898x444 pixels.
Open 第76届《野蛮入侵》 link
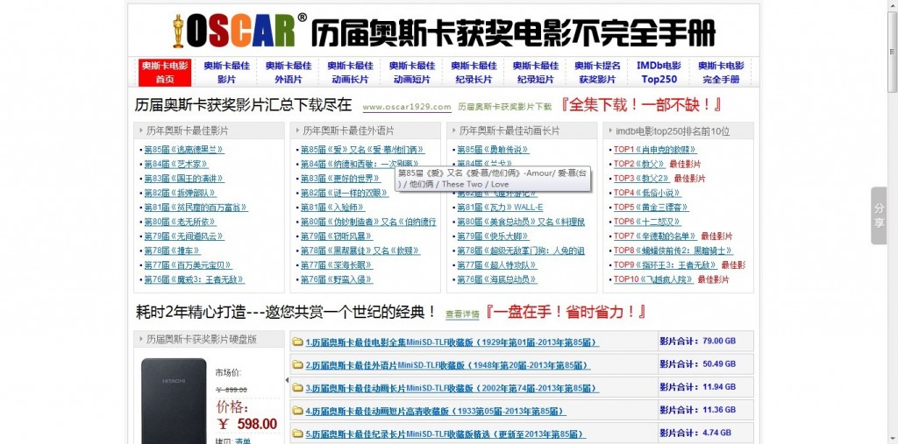[x=337, y=279]
